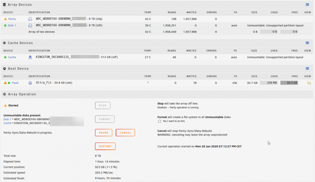Click Estimated finish 9 hours, 35 minutes
Screen dimensions: 315x182
pyautogui.click(x=108, y=178)
